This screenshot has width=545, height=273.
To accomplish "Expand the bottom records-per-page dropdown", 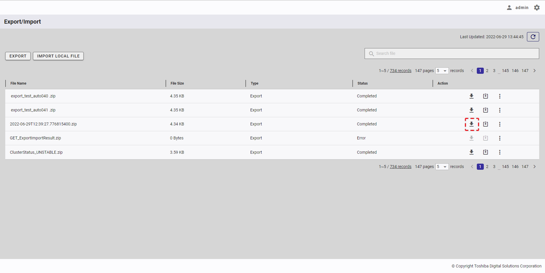I will [442, 167].
